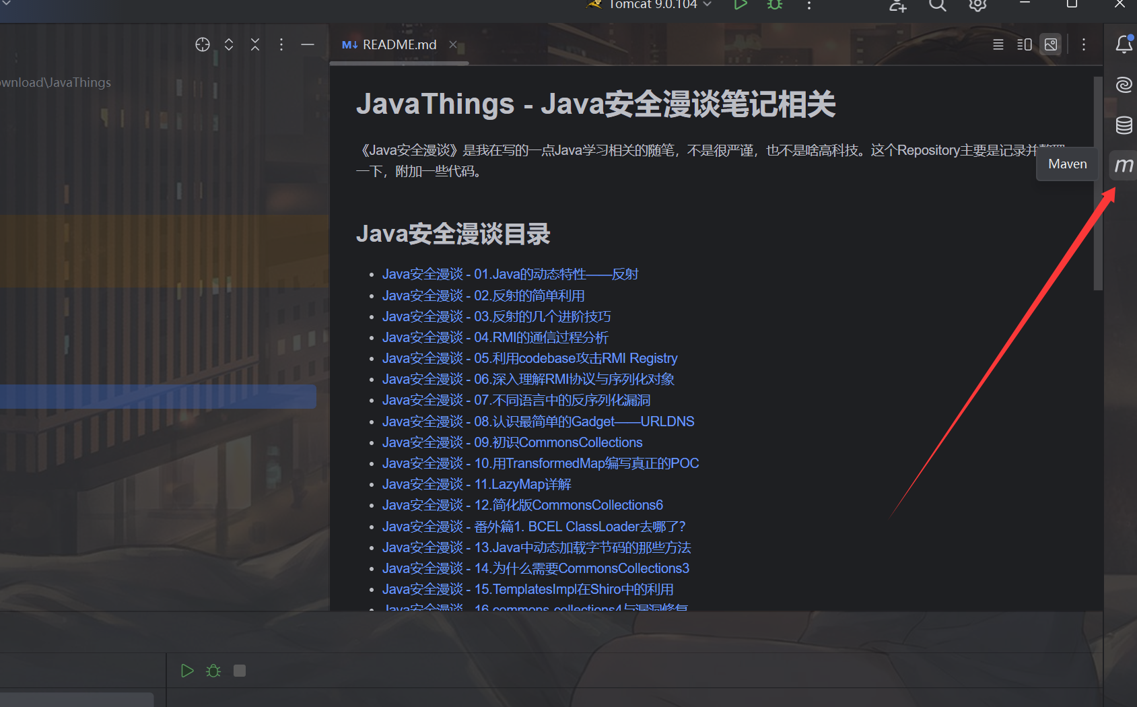Click the Select Opened File crosshair icon
This screenshot has width=1137, height=707.
coord(203,44)
